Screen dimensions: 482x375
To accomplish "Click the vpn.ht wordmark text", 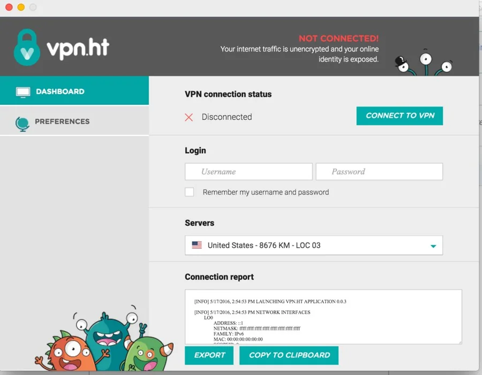I will click(x=78, y=48).
